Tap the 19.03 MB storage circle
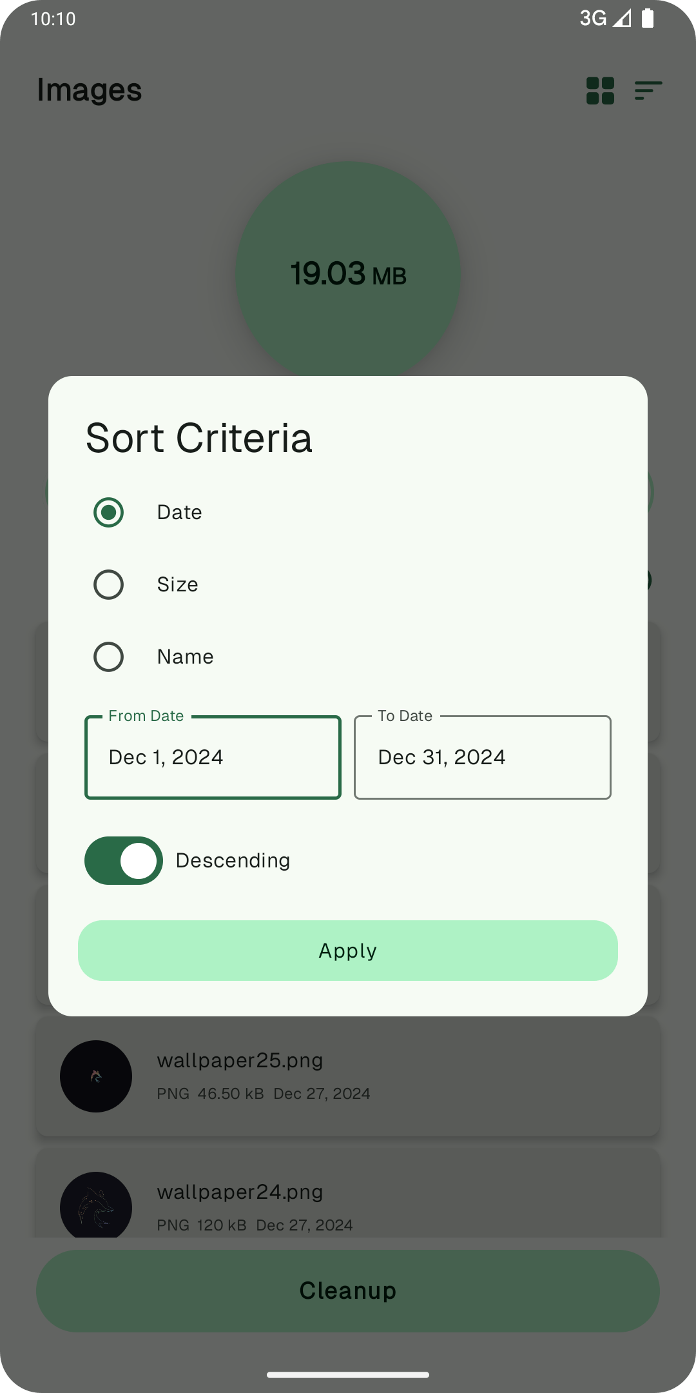The height and width of the screenshot is (1393, 696). tap(348, 271)
